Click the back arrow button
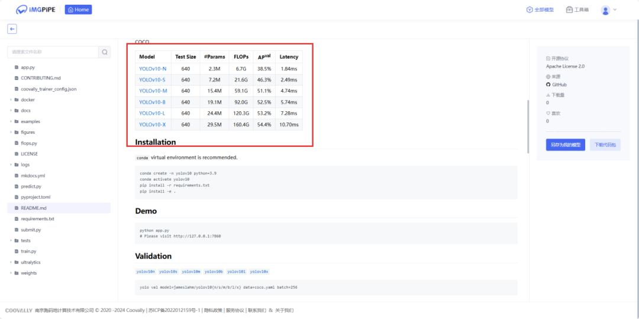 click(12, 29)
